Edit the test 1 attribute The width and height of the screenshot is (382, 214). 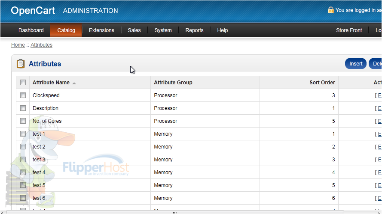click(379, 134)
